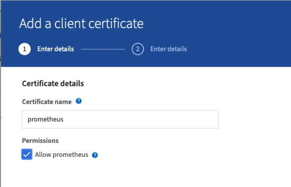This screenshot has height=187, width=291.
Task: Open help icon beside Certificate name
Action: [79, 101]
